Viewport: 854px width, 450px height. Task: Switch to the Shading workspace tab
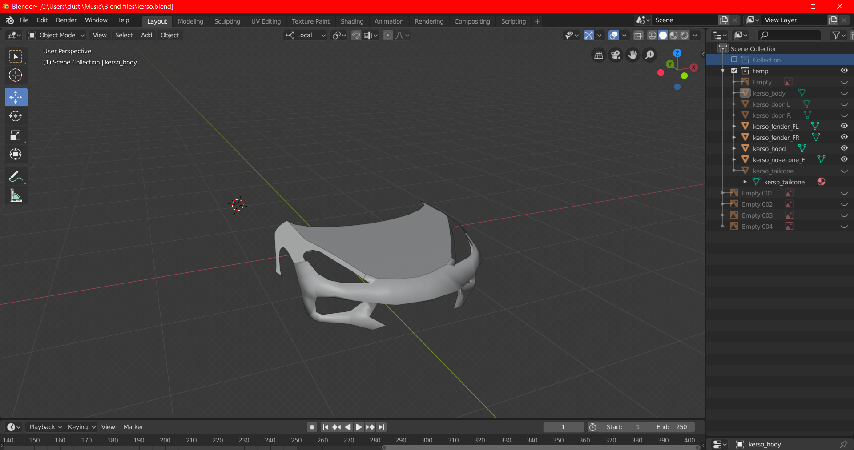click(x=352, y=21)
